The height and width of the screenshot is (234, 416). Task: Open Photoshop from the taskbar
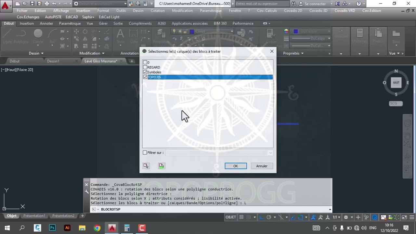(52, 228)
